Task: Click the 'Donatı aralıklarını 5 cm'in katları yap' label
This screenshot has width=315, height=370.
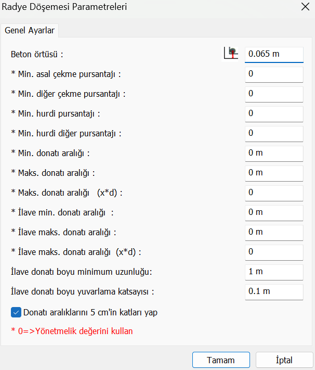Action: 90,313
